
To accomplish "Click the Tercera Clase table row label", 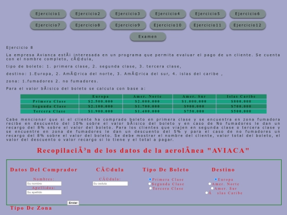I will click(x=49, y=111).
